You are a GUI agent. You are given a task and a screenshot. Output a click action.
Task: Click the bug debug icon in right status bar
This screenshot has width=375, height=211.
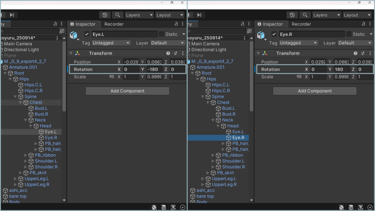(341, 207)
